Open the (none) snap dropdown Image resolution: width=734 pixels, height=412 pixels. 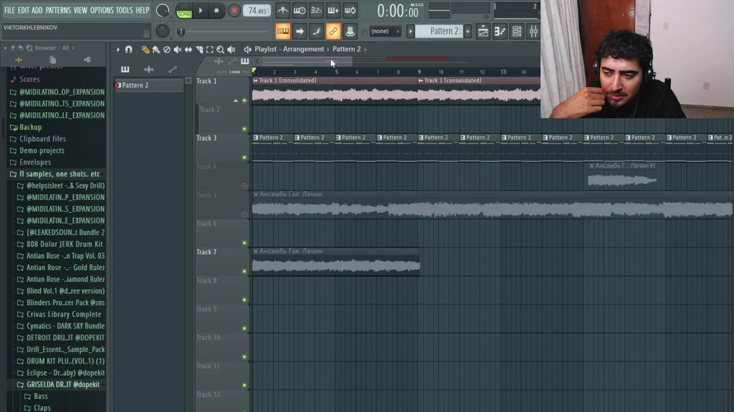384,31
